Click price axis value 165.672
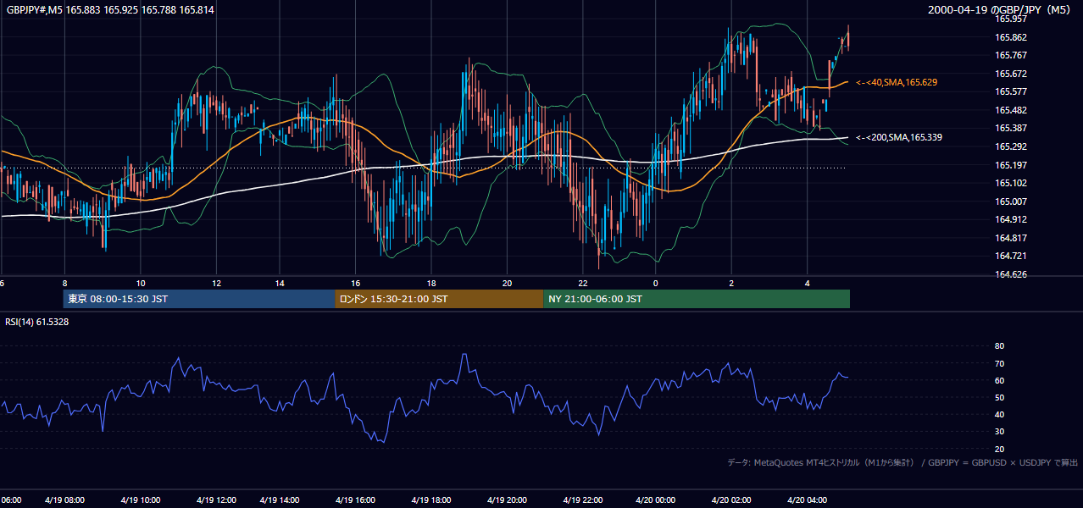The height and width of the screenshot is (508, 1083). coord(1011,74)
